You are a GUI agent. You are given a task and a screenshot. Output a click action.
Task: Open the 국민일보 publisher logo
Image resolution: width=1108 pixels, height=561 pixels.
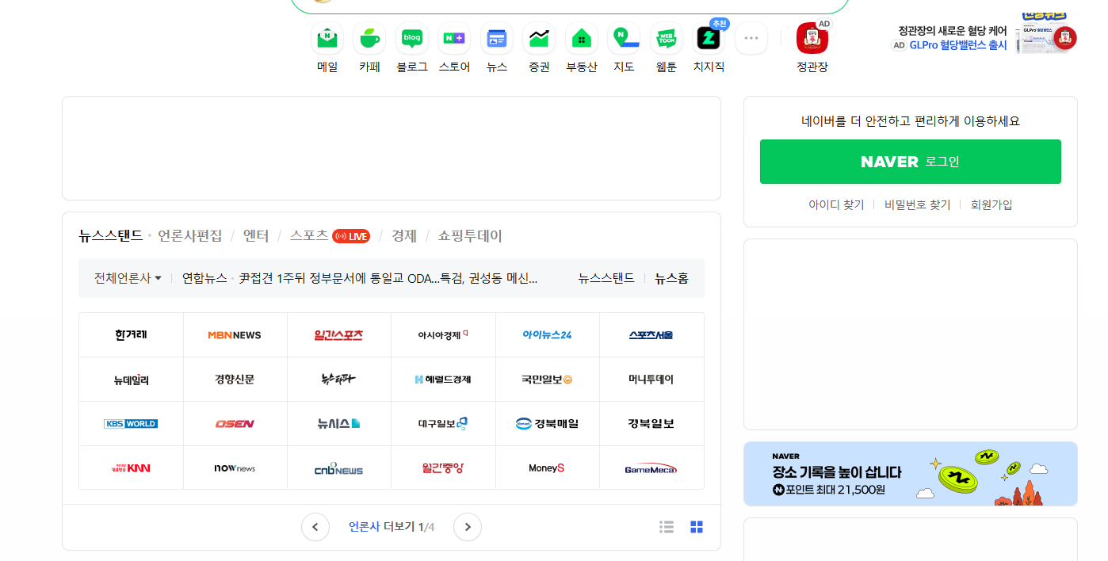(547, 380)
